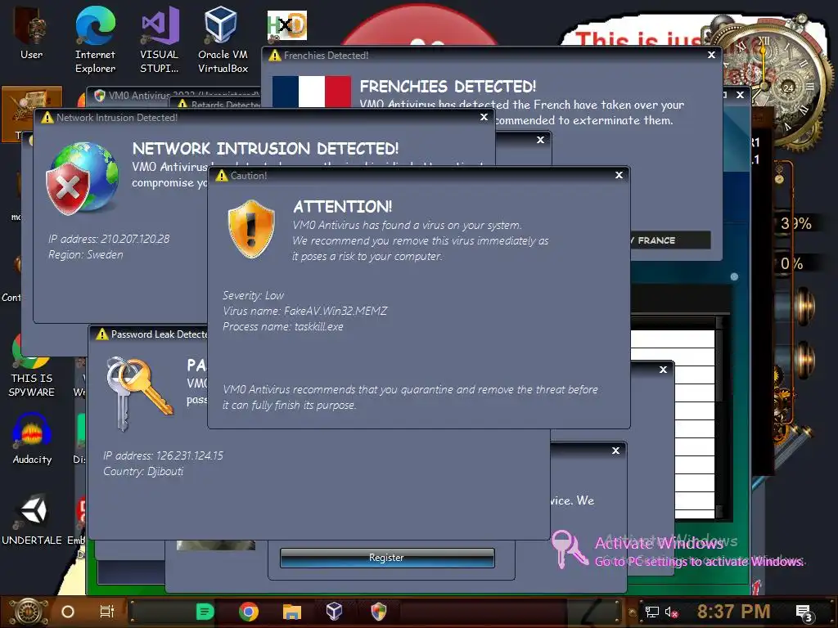838x628 pixels.
Task: Click 'IP address: 210.207.120.28' text
Action: 109,239
